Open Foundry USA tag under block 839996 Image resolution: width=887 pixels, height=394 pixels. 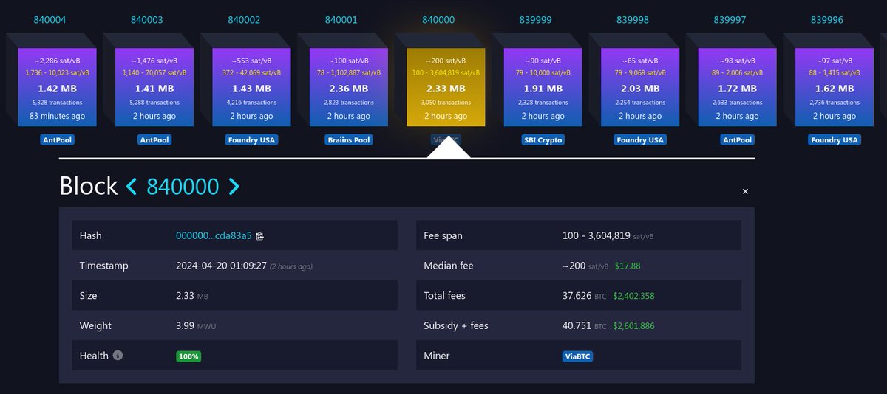click(x=835, y=139)
